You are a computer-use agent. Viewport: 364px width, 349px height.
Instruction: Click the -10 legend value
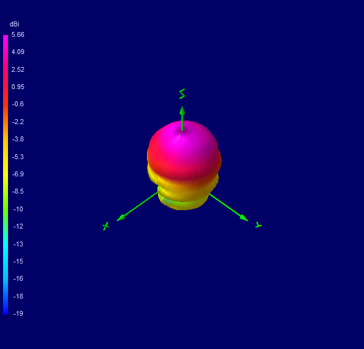(18, 209)
